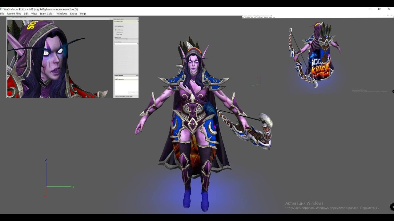Select the Default Loop radio option
The height and width of the screenshot is (221, 394).
click(119, 30)
